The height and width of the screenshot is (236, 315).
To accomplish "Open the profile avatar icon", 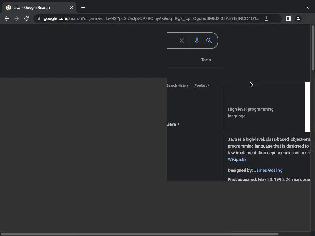I will coord(298,18).
